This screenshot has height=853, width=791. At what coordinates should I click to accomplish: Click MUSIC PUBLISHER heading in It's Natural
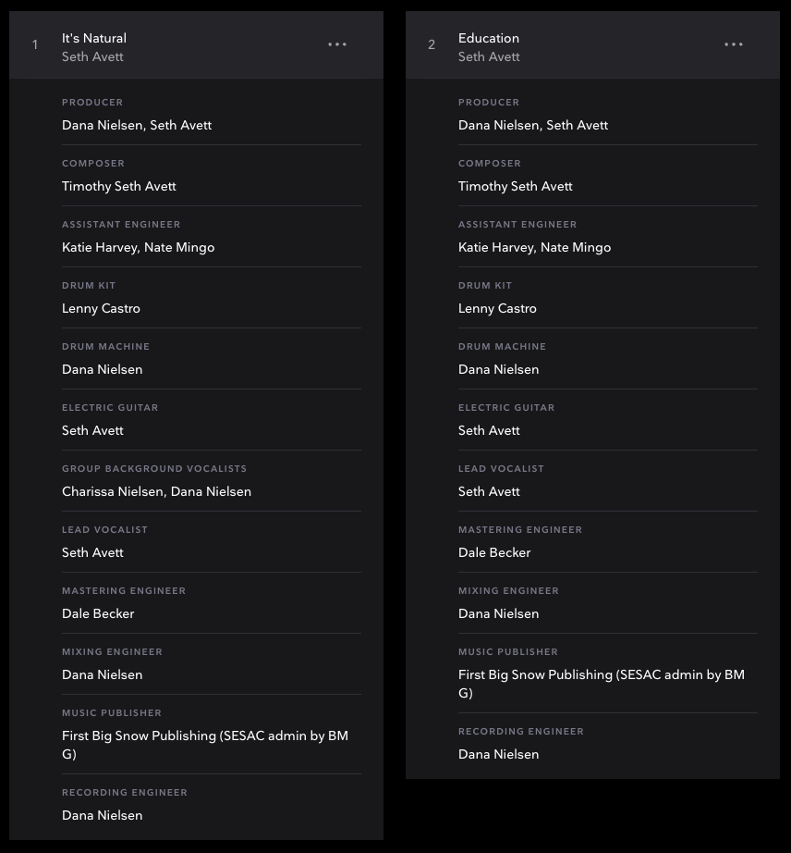[112, 712]
